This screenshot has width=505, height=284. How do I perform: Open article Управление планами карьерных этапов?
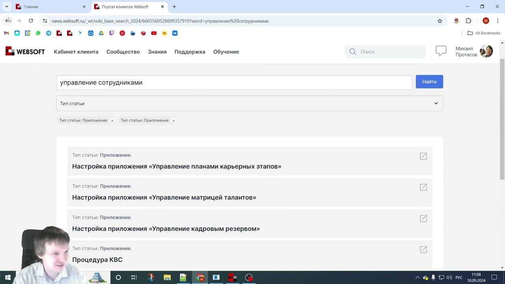coord(177,166)
